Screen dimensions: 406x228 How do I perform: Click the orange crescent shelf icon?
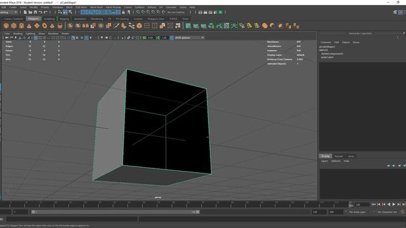click(272, 25)
